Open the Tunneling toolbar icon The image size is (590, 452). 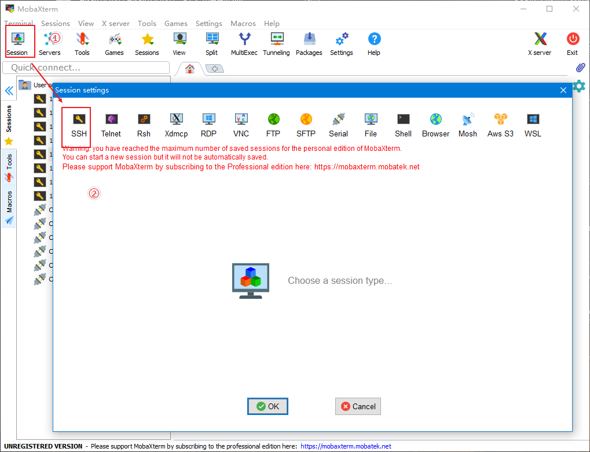[277, 43]
